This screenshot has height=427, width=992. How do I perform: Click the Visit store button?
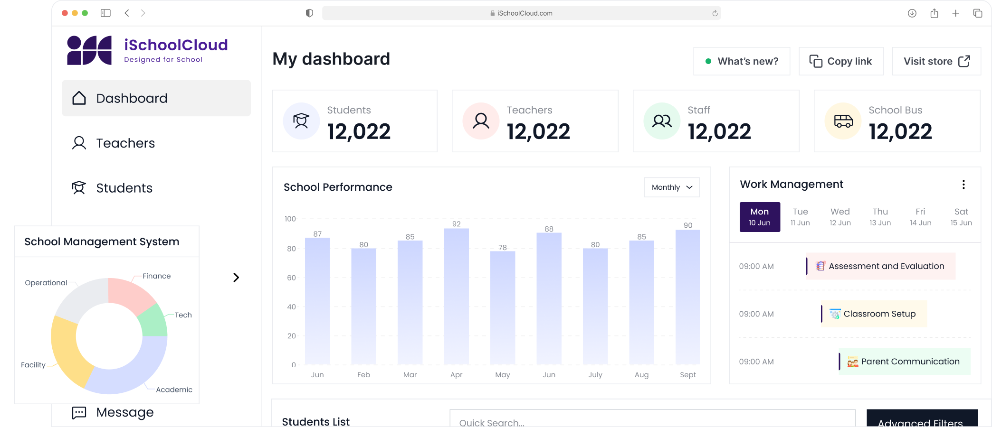[x=936, y=61]
